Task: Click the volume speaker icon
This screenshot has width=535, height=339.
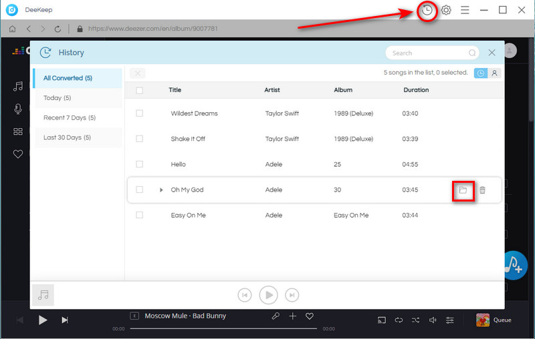Action: pyautogui.click(x=433, y=320)
